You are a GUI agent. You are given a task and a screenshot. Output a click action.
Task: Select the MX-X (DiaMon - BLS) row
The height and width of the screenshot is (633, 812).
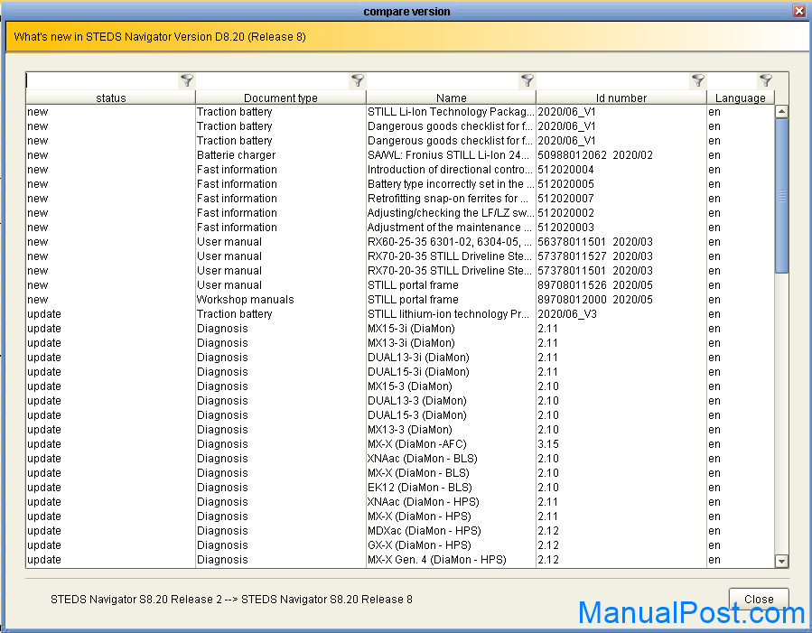[x=400, y=474]
